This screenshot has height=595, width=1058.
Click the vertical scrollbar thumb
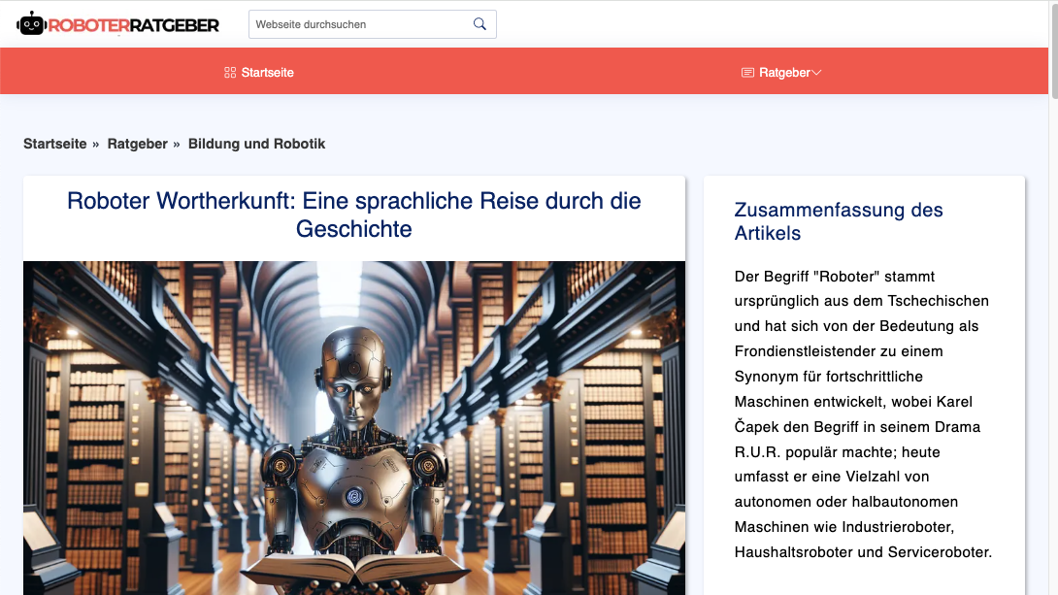click(1053, 49)
